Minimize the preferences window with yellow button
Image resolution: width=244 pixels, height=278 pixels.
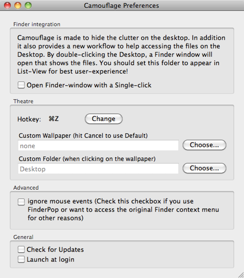pos(17,6)
